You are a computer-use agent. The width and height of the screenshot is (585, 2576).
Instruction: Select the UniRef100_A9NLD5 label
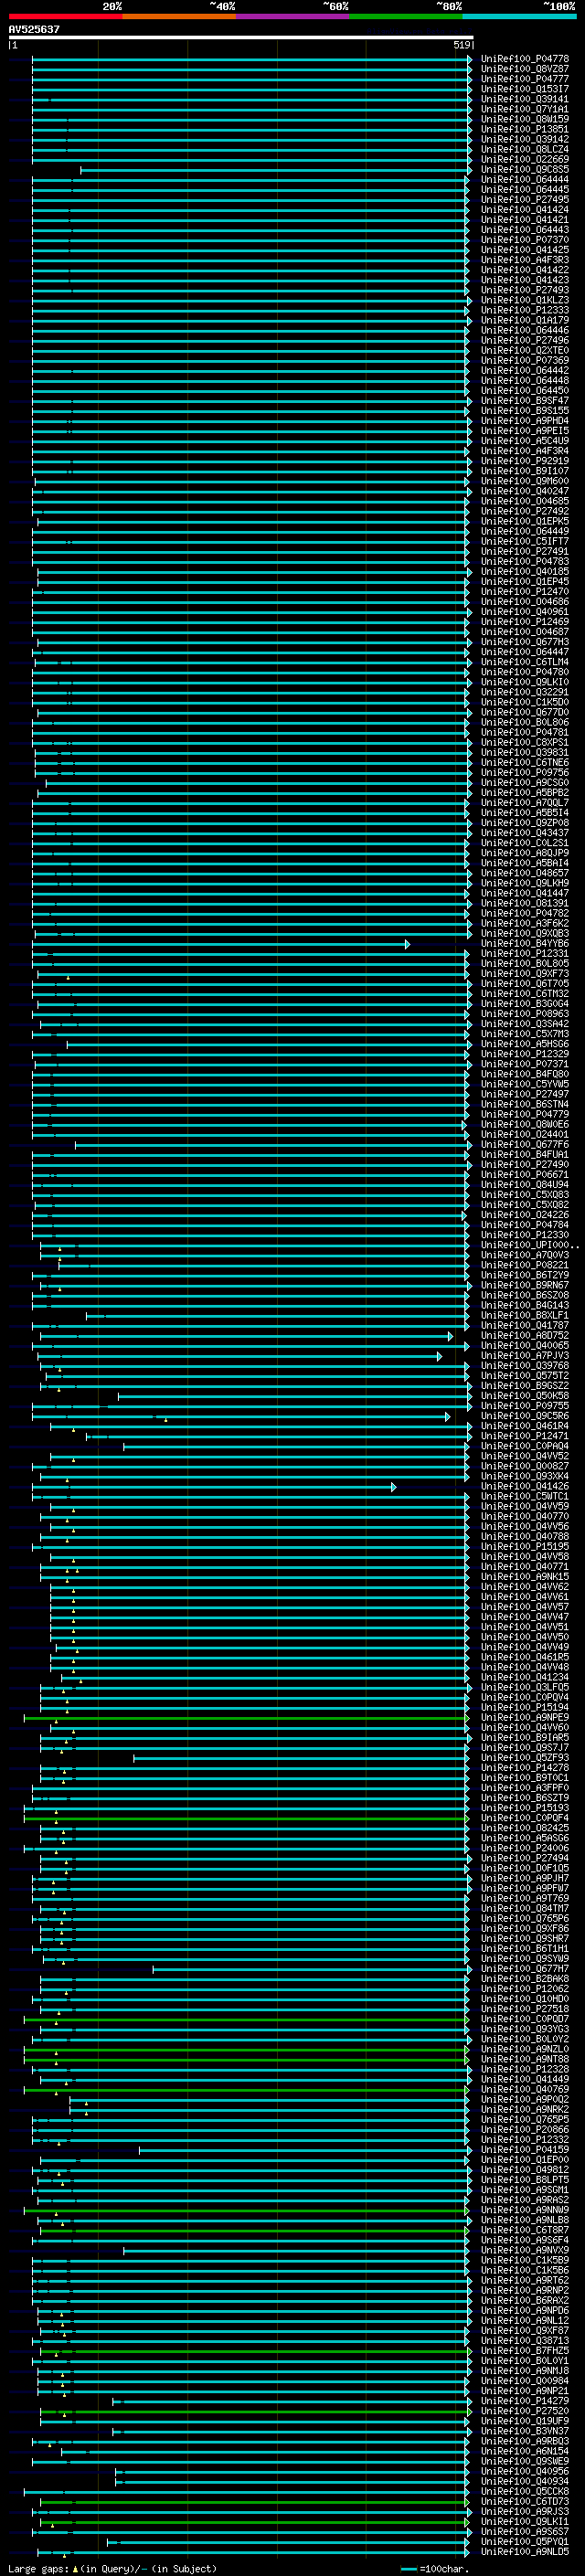(x=525, y=2551)
